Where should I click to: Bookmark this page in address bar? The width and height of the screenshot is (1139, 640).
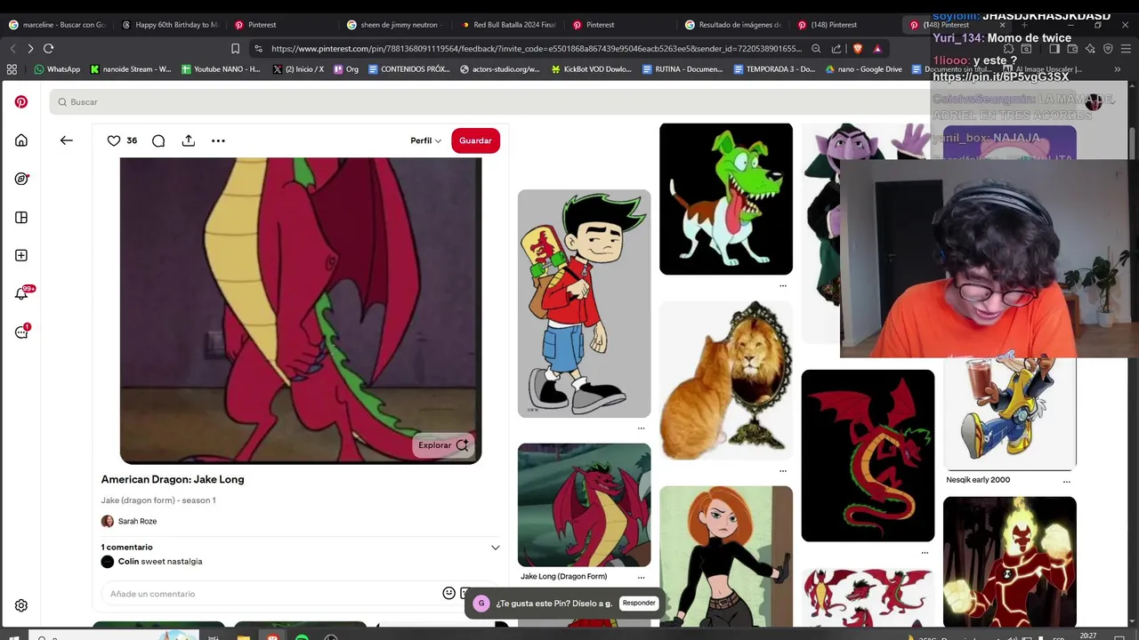pyautogui.click(x=235, y=49)
